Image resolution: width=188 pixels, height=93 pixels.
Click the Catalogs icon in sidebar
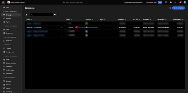[4, 48]
